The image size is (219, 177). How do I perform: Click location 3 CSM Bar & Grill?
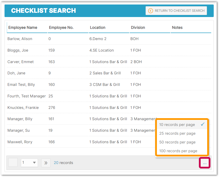(105, 85)
